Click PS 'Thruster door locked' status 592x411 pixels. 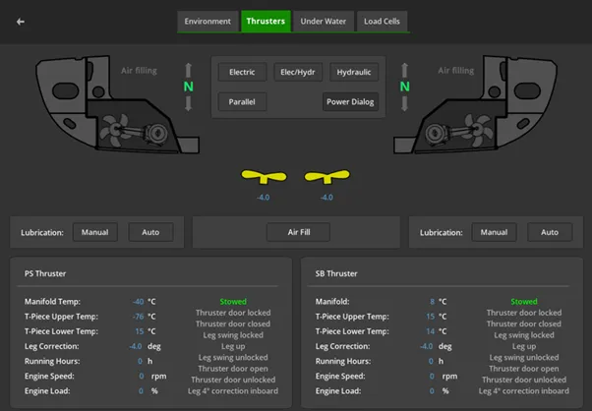(x=233, y=313)
